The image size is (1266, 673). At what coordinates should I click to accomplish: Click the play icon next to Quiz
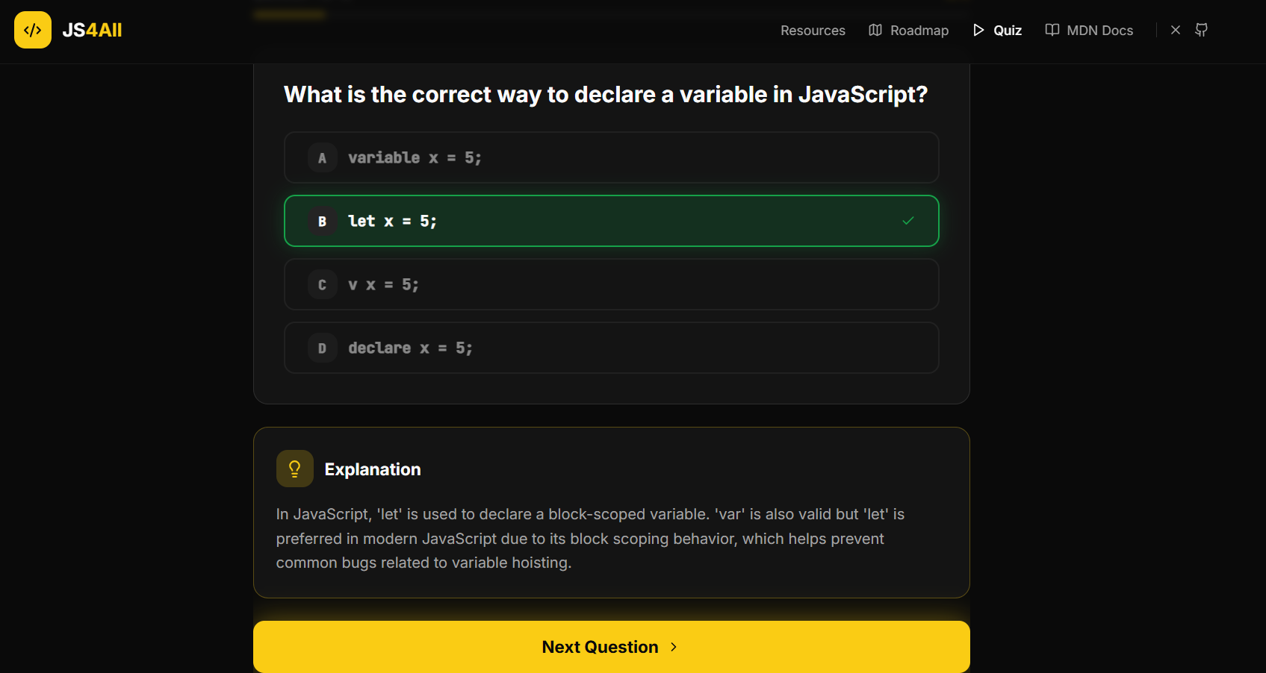[x=979, y=30]
